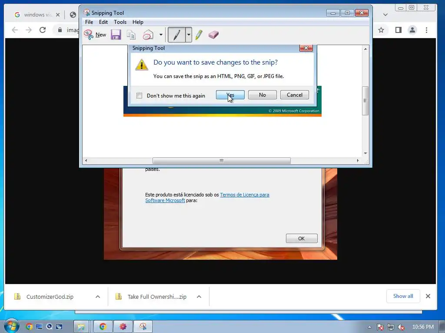Select the Pen tool in Snipping Tool
Screen dimensions: 445x333
point(176,35)
